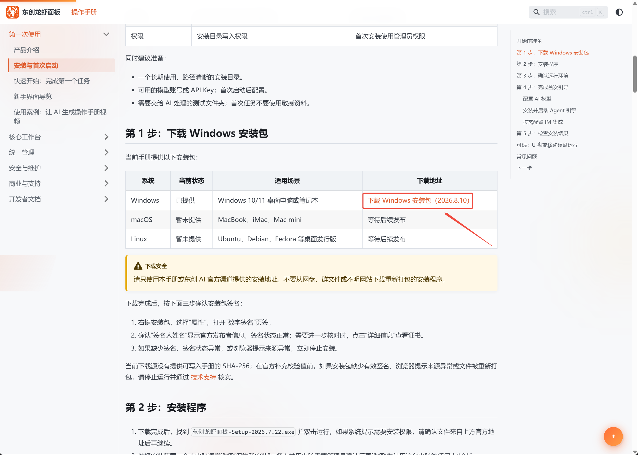Image resolution: width=638 pixels, height=455 pixels.
Task: Click the 东创龙虾面板 lobster logo icon
Action: pos(13,12)
